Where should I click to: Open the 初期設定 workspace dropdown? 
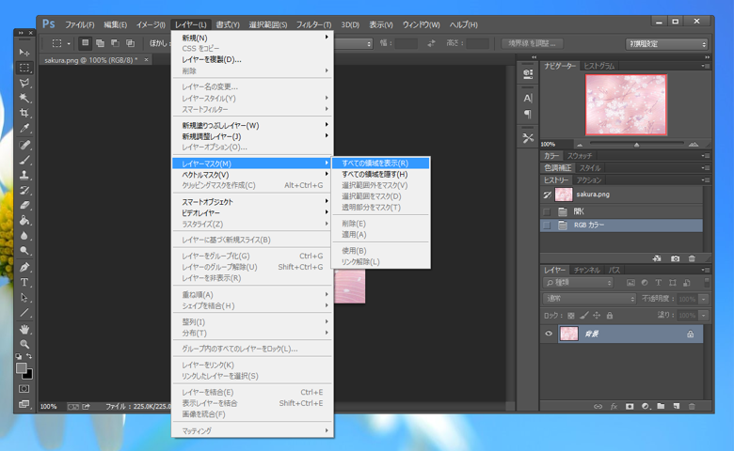click(667, 43)
